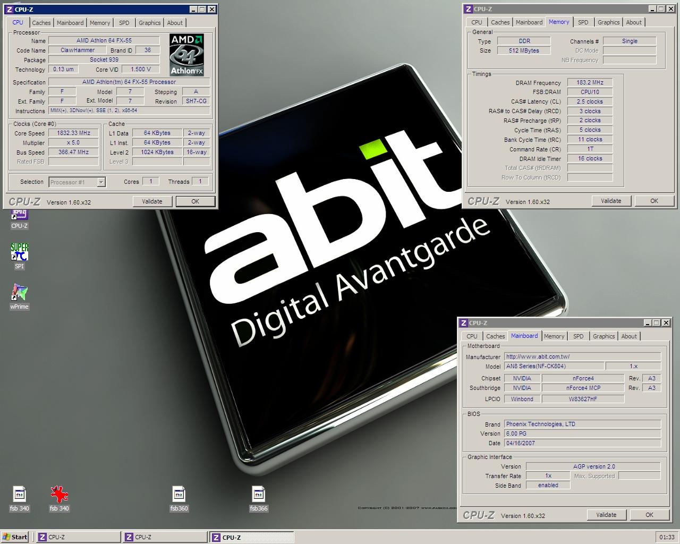Click the taskbar clock showing 01:33
This screenshot has height=544, width=680.
pos(667,537)
